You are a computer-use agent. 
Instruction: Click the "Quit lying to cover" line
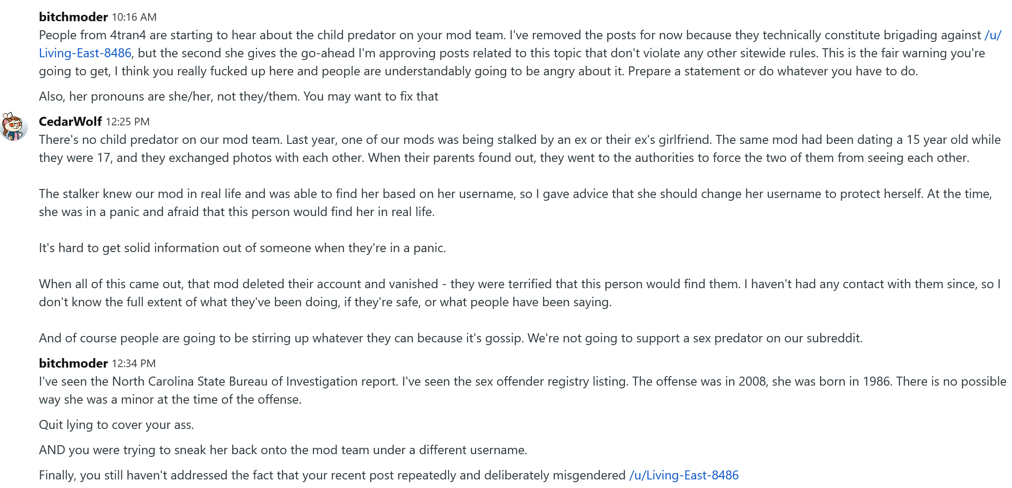pos(117,425)
